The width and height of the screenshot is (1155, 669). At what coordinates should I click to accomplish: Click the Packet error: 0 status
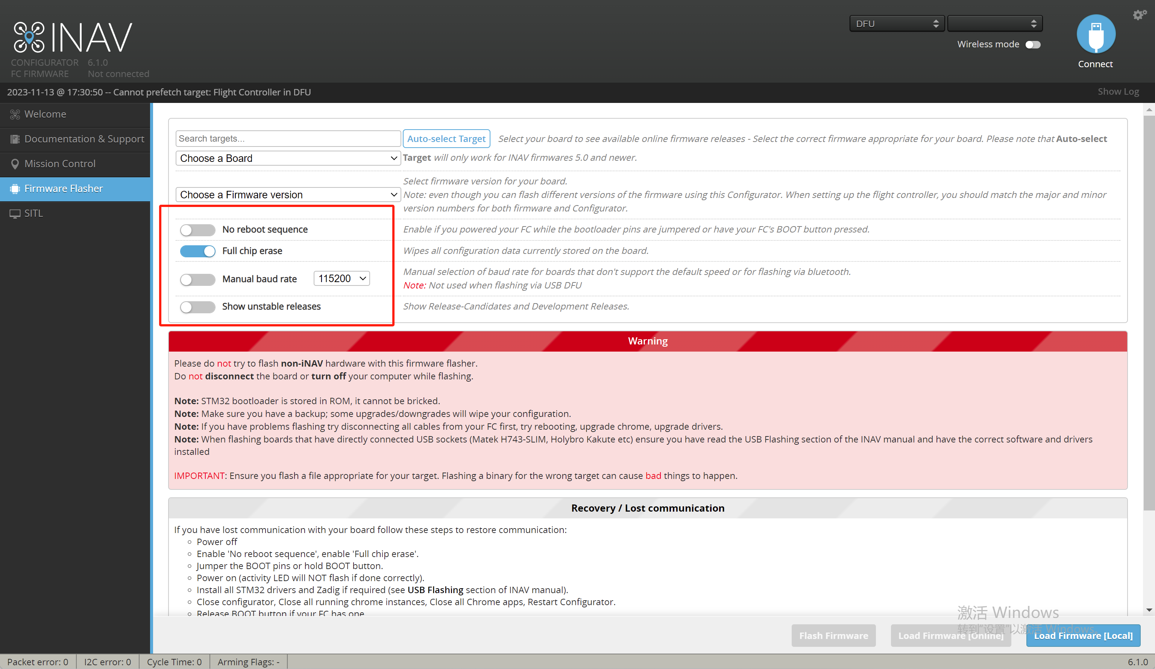[x=38, y=661]
